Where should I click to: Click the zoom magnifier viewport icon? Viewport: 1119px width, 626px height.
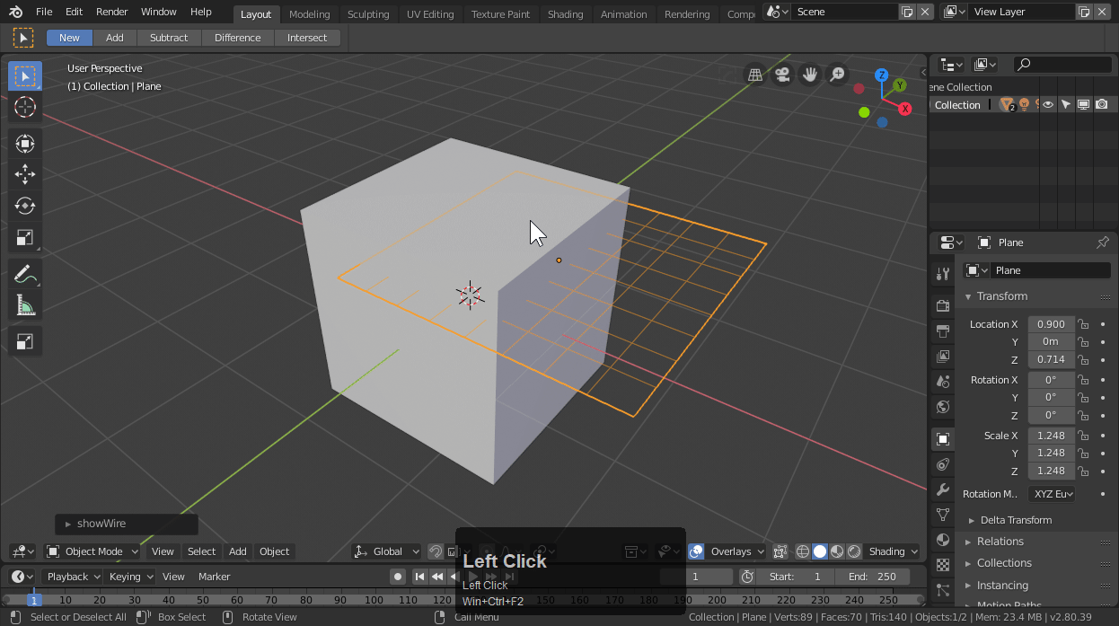pos(837,75)
